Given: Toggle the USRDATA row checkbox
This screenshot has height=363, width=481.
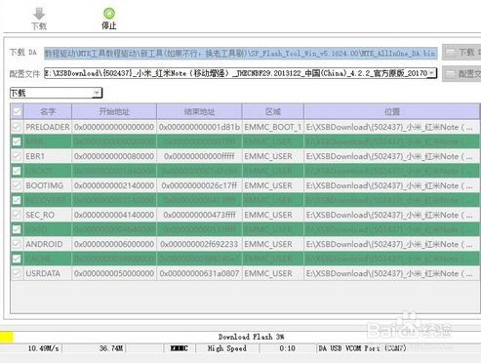Looking at the screenshot, I should point(17,273).
